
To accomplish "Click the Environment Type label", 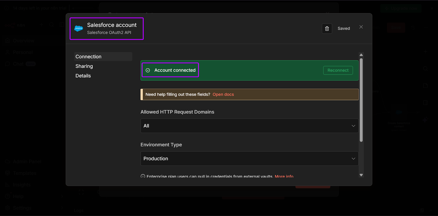I will tap(161, 145).
